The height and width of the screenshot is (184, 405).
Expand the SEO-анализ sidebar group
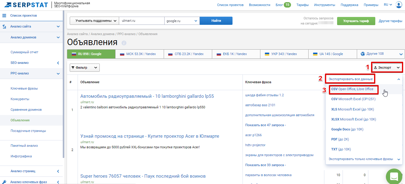(x=58, y=63)
